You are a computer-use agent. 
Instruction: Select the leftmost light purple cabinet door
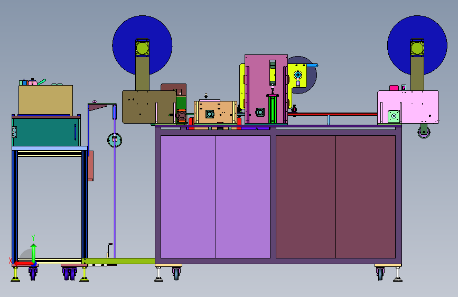188,197
